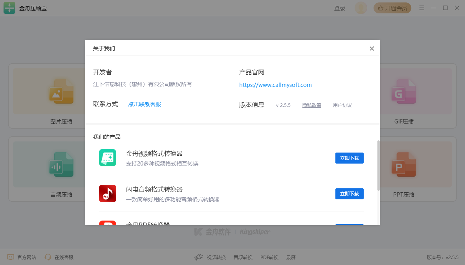Click the 视频转换 megaphone icon
Image resolution: width=465 pixels, height=265 pixels.
tap(198, 258)
